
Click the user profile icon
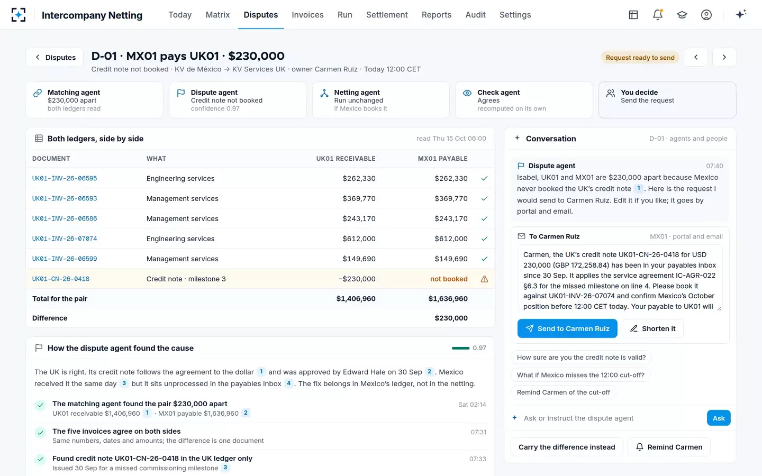click(x=706, y=15)
